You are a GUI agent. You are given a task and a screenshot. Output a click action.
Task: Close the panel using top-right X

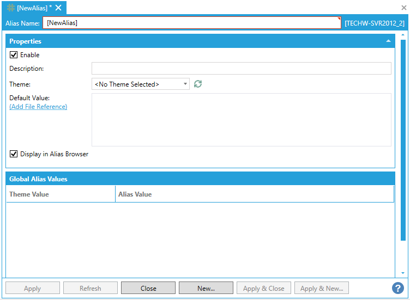404,8
